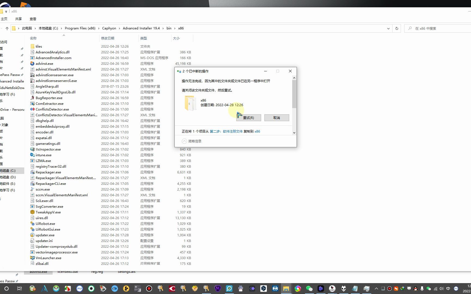Open the 查看 ribbon tab
Viewport: 471px width, 294px height.
tap(33, 19)
